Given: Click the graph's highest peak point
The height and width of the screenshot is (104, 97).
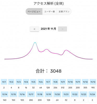Looking at the screenshot, I should pyautogui.click(x=35, y=42).
